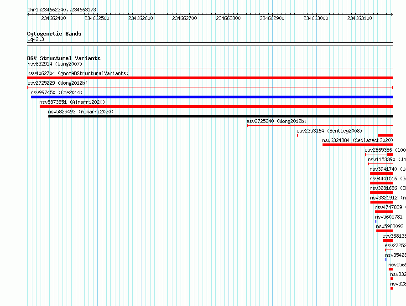Click ruler position 234662400
The image size is (406, 306).
53,18
